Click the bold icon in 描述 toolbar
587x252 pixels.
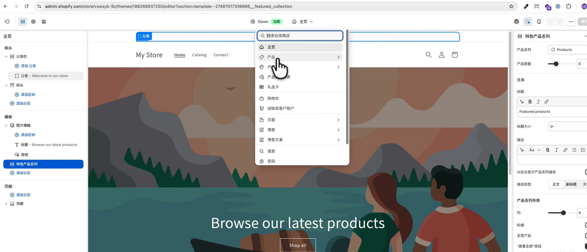point(548,150)
